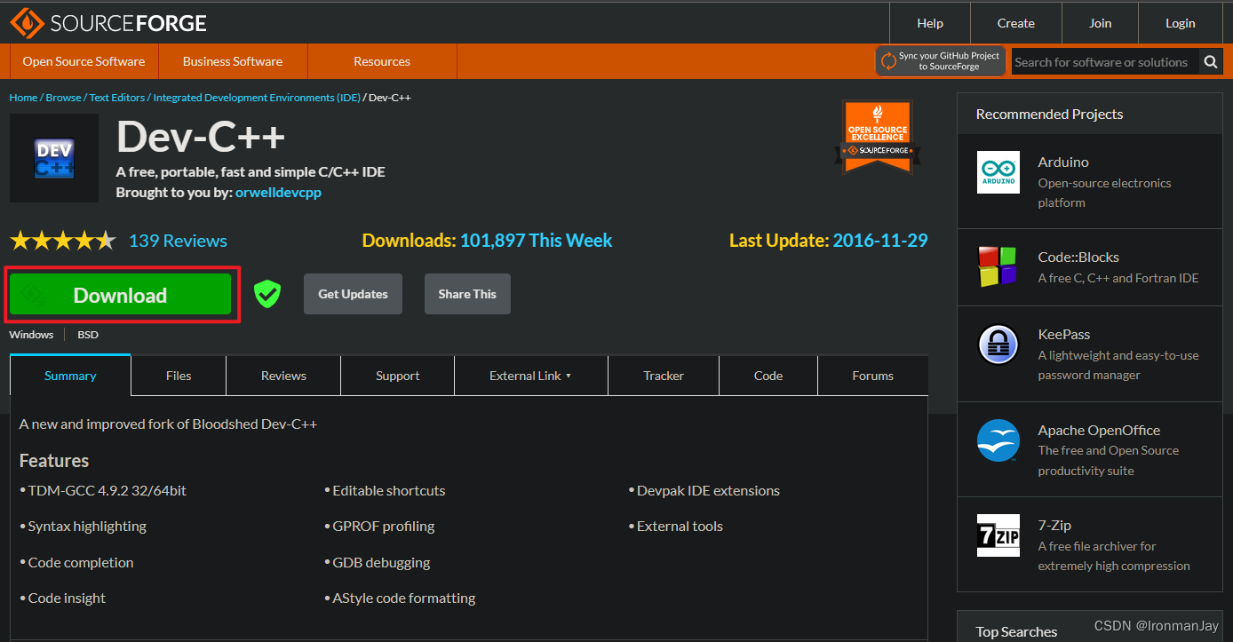
Task: Click the Syntax highlighting feature text
Action: pos(87,526)
